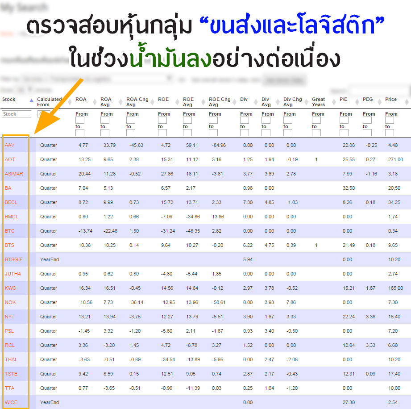
Task: Open the BTC stock link
Action: 9,231
